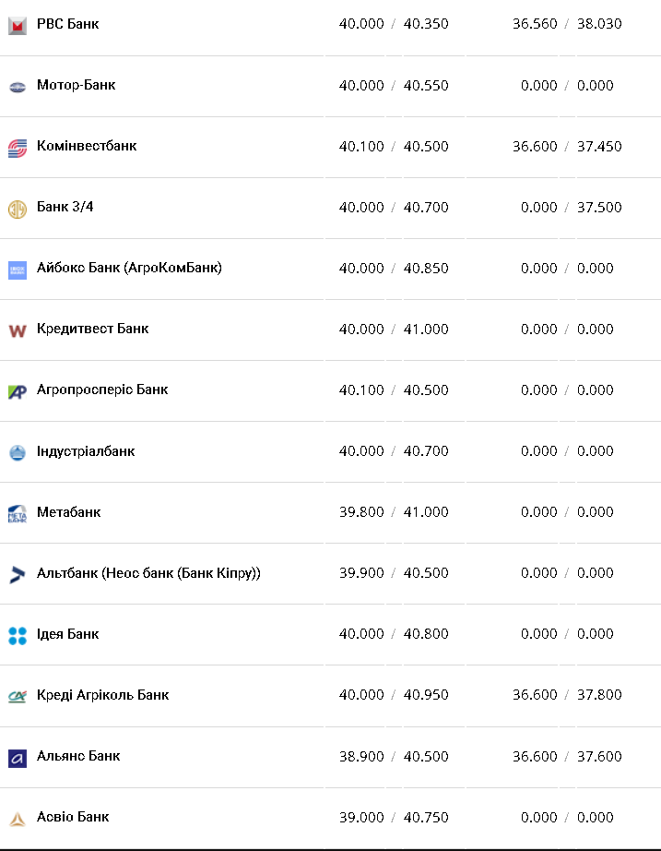Select the Альтбанк (Неос банк) name

[148, 573]
